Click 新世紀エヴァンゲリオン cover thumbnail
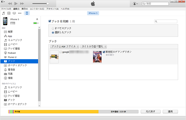 (x=97, y=57)
